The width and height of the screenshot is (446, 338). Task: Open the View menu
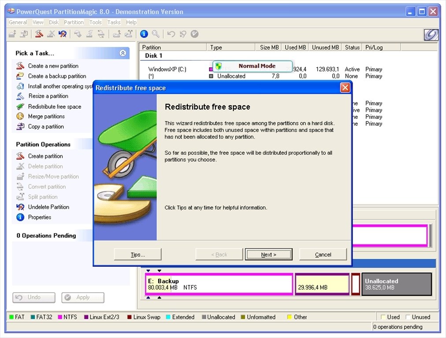tap(38, 22)
